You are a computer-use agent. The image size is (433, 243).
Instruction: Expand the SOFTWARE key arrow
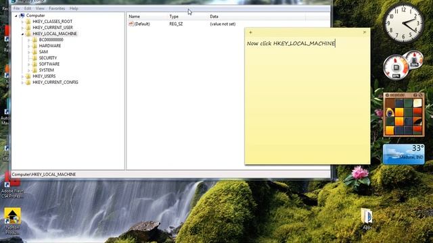[28, 64]
